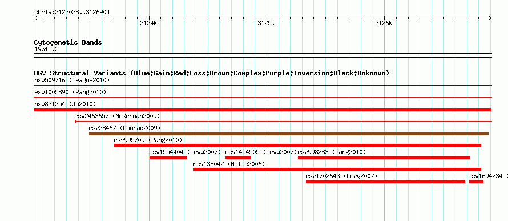Click the red esv1702643 loss bar
Screen dimensions: 508x221
tap(385, 182)
